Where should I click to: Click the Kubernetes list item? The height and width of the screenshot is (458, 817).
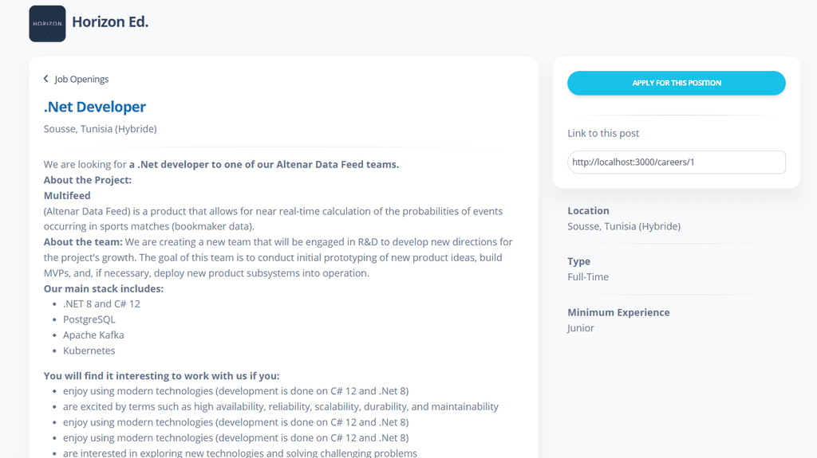tap(89, 350)
